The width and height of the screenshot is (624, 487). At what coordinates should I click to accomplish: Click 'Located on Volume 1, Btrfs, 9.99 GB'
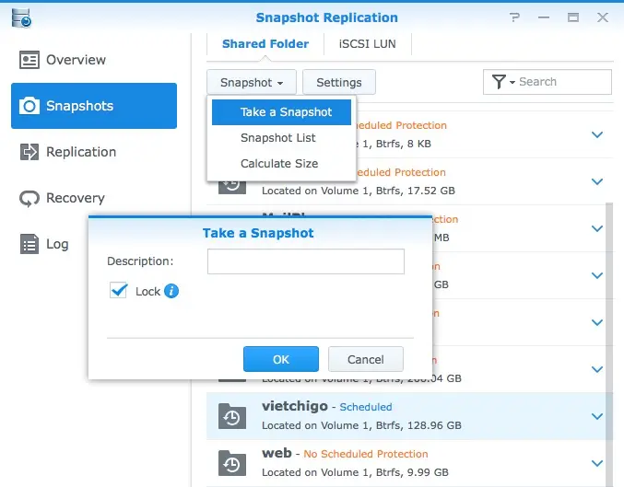(355, 472)
